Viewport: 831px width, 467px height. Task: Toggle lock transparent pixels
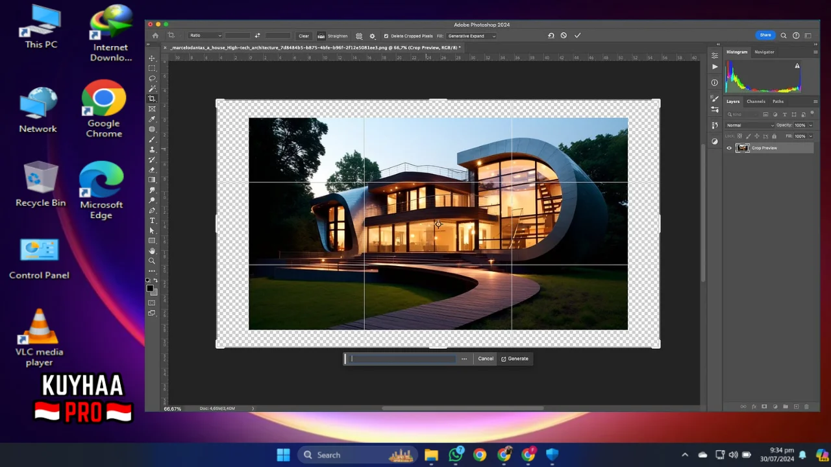coord(740,136)
